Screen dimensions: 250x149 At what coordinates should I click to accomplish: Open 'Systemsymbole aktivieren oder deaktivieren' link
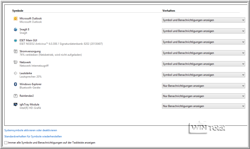pyautogui.click(x=31, y=130)
